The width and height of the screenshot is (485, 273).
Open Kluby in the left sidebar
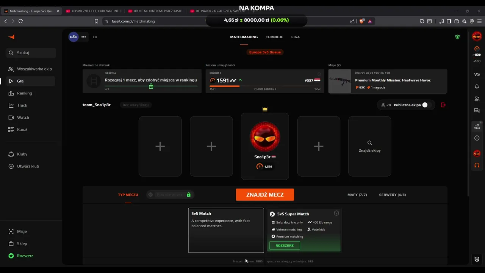[x=30, y=154]
